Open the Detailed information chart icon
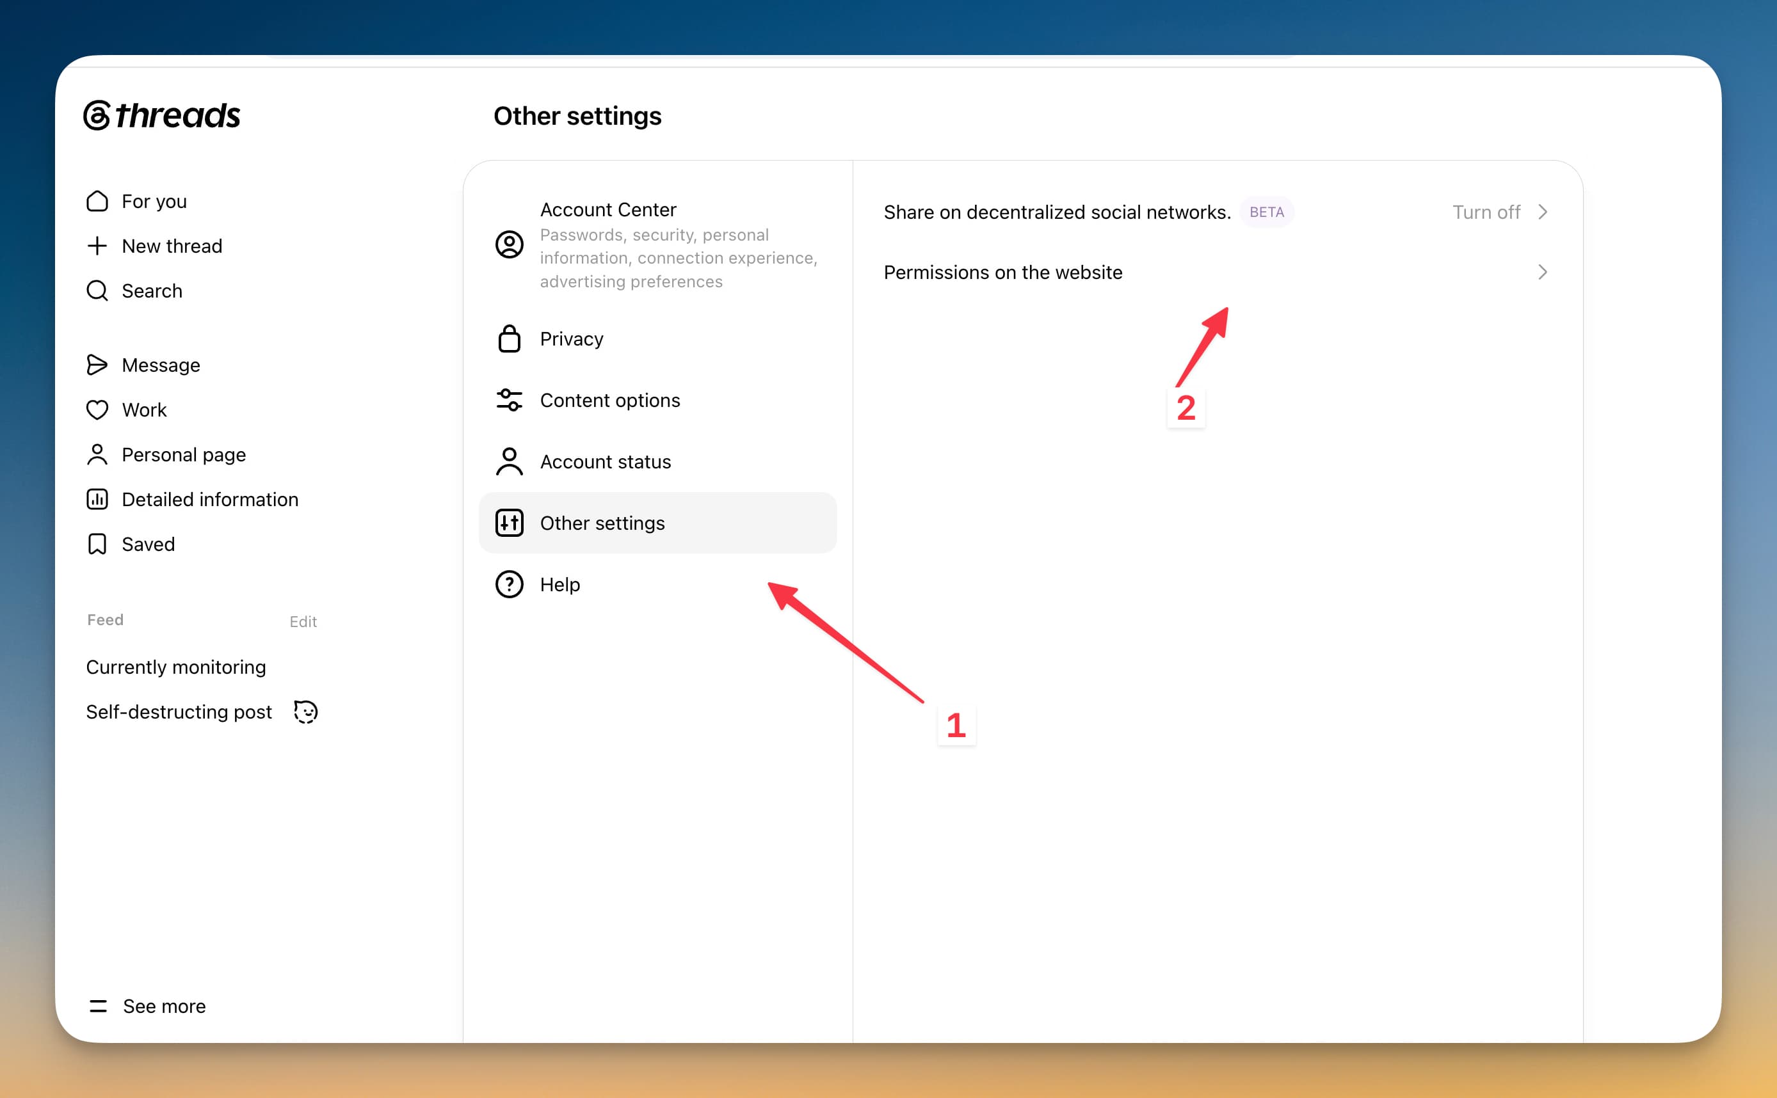This screenshot has height=1098, width=1777. tap(97, 499)
